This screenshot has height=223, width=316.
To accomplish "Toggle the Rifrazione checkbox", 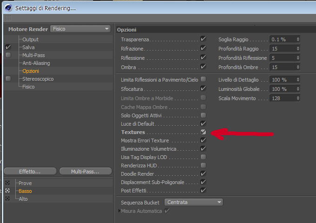I will [203, 48].
